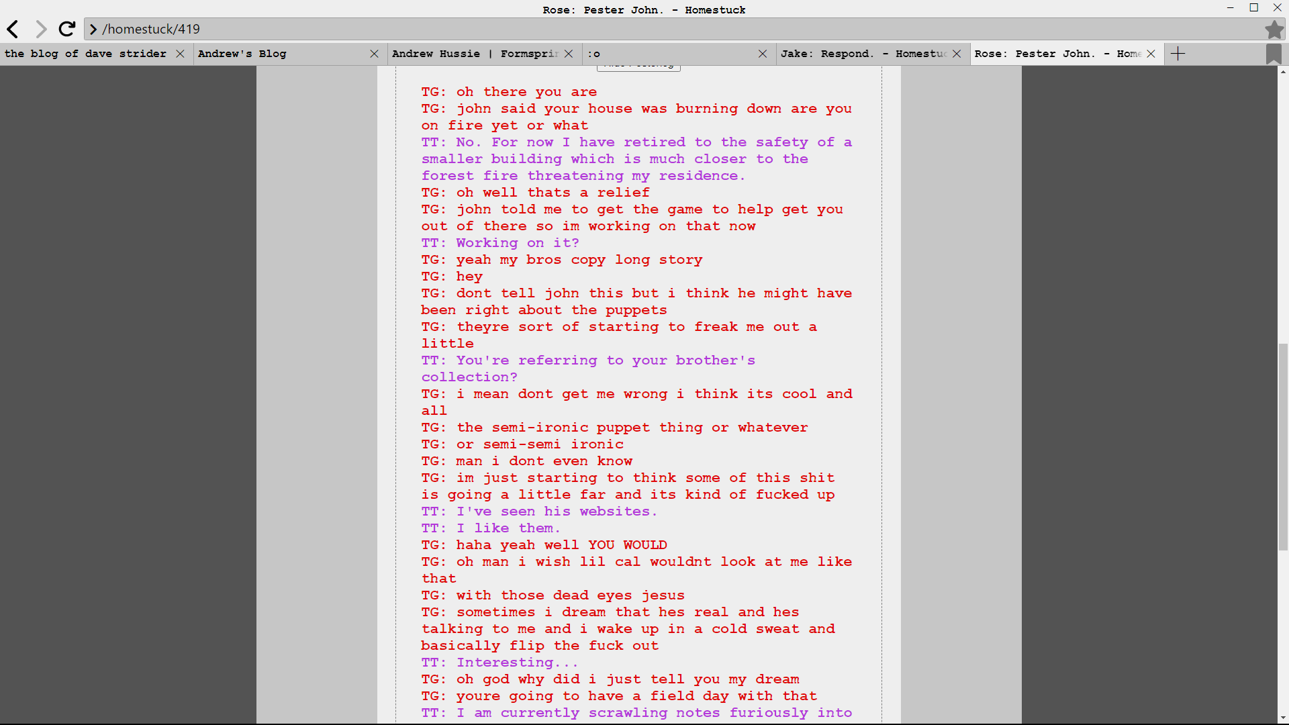Reload the current page
The image size is (1289, 725).
tap(66, 29)
